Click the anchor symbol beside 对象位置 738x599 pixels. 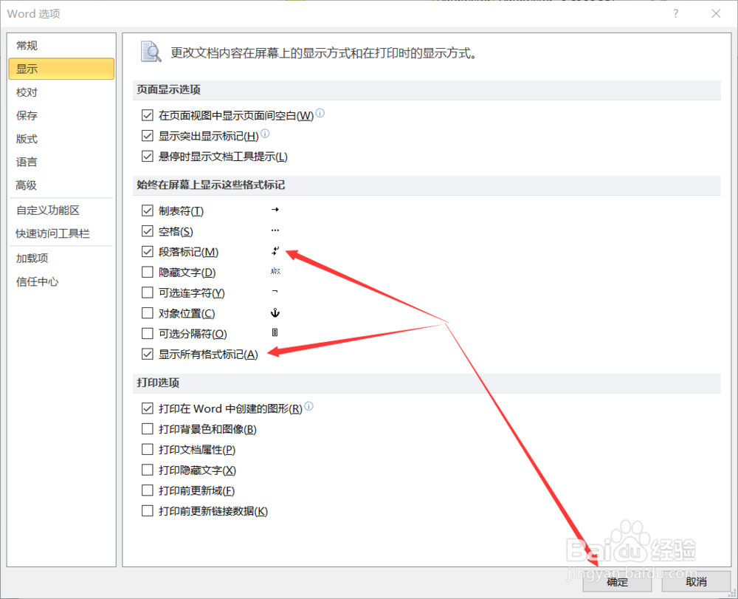[275, 312]
